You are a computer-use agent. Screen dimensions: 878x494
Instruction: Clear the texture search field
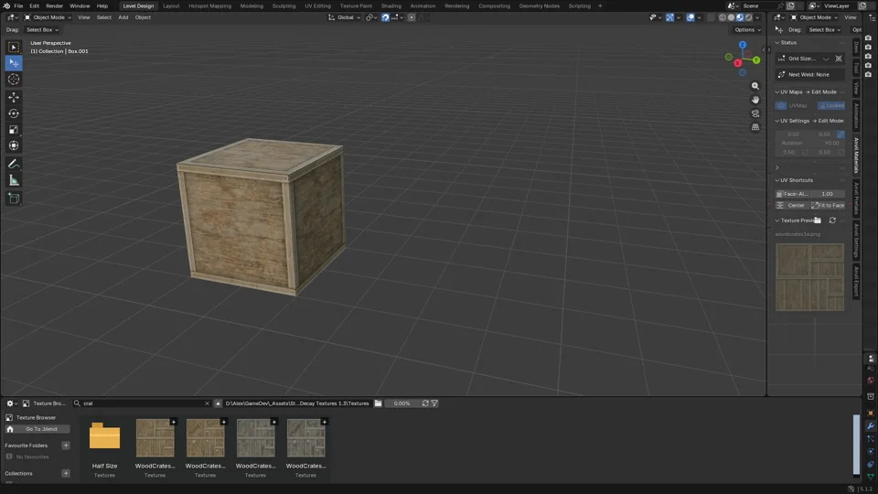click(207, 403)
